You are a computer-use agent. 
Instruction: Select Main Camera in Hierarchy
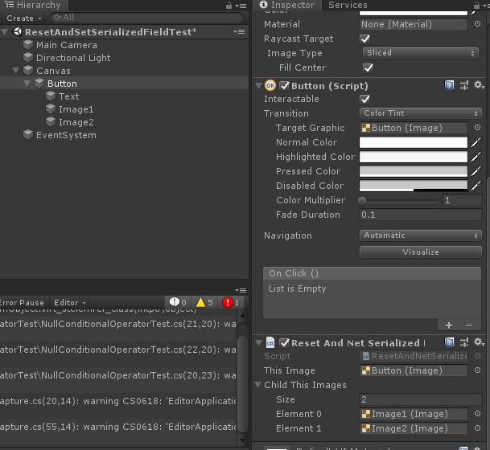click(x=67, y=45)
